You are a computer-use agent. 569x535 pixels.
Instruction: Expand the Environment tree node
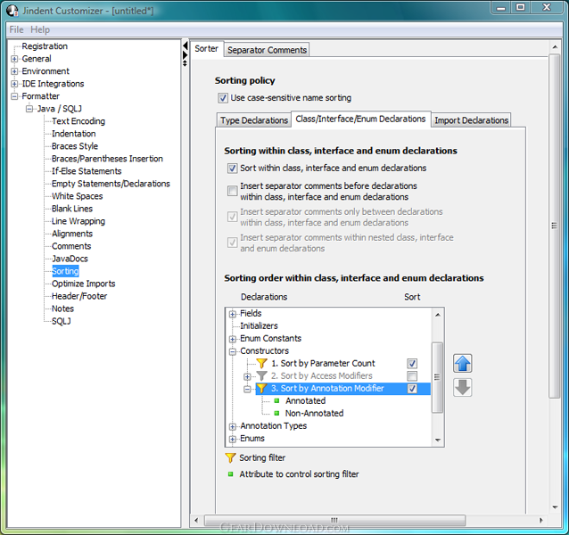pos(14,71)
